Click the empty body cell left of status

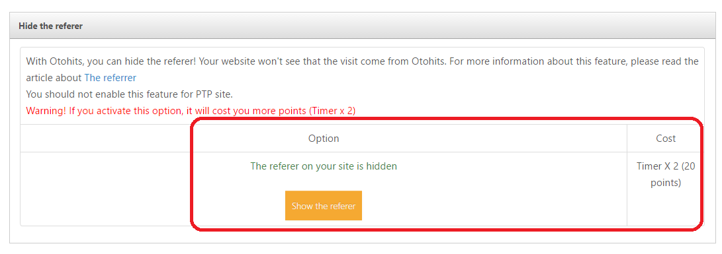coord(105,188)
